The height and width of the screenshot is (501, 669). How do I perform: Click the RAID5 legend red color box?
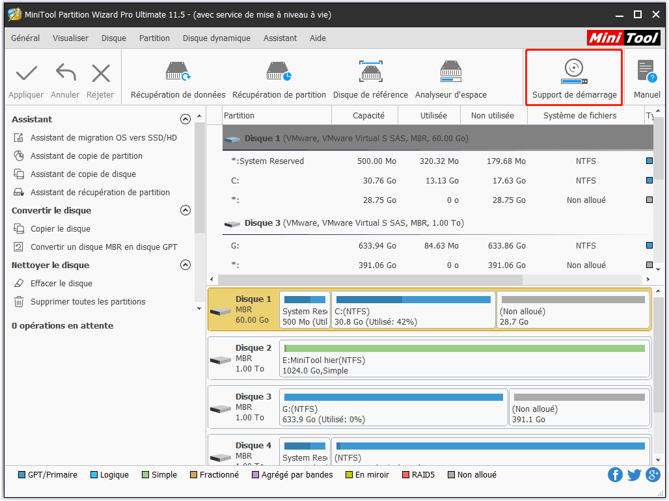[405, 474]
